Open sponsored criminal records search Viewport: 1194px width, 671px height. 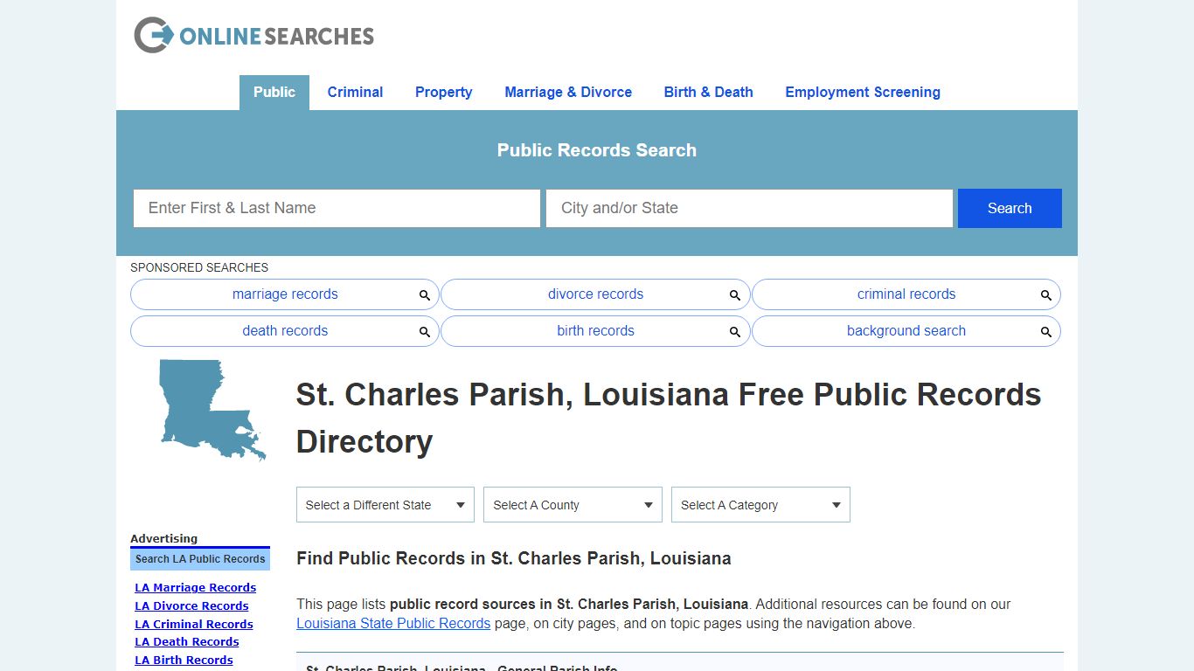tap(906, 294)
